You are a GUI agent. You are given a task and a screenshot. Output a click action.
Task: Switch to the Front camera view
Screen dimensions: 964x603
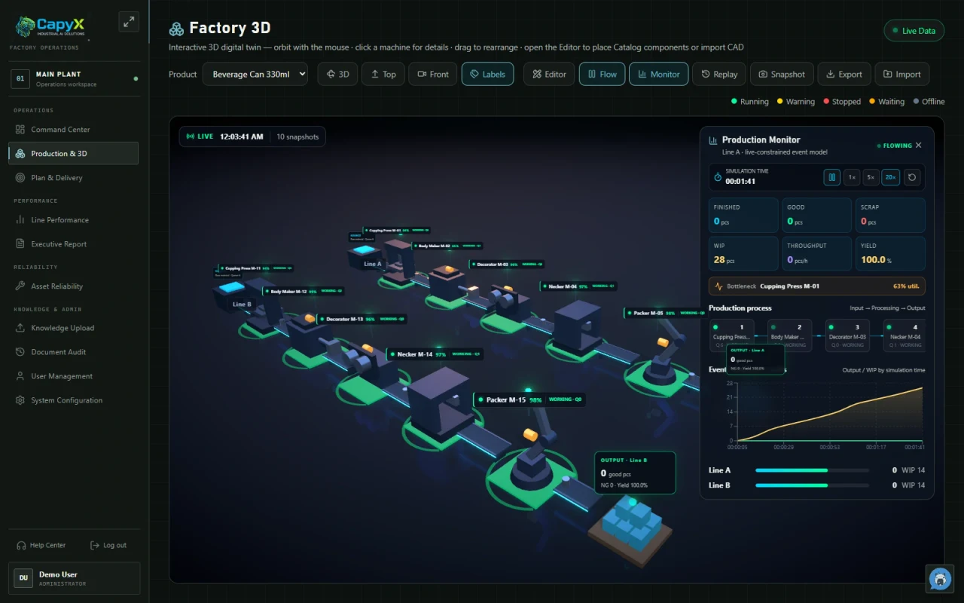pos(432,74)
